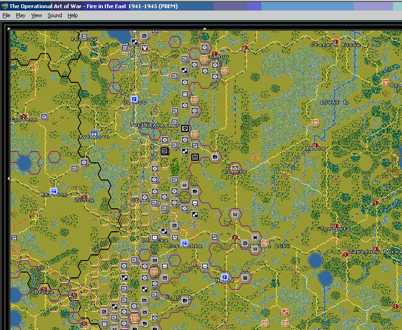The width and height of the screenshot is (402, 330).
Task: Select the infantry unit on Opochka
Action: point(145,197)
